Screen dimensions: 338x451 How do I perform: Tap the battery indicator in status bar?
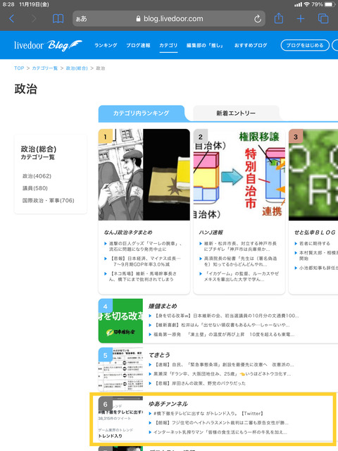coord(330,4)
